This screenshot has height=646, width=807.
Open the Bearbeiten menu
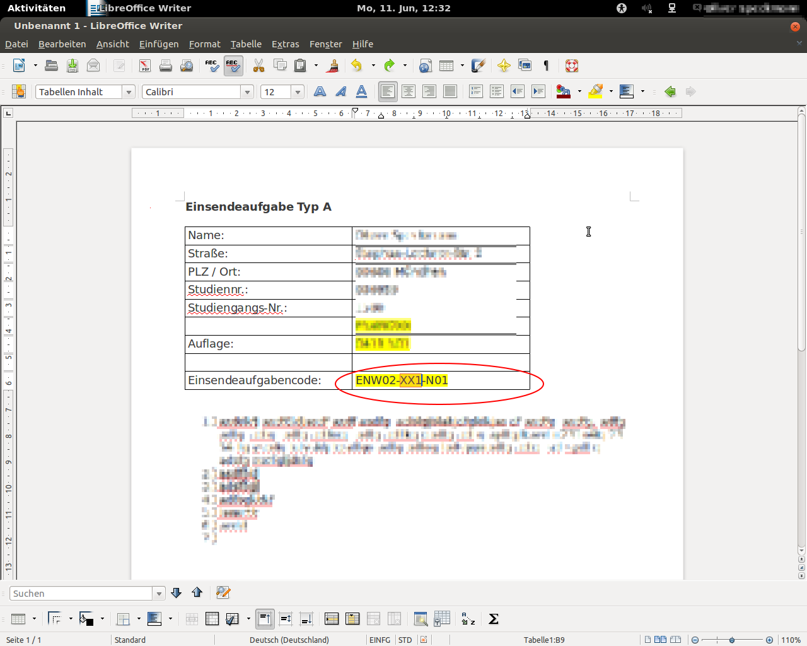point(62,44)
